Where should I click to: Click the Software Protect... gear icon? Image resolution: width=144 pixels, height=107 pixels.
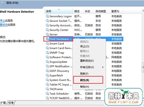pyautogui.click(x=47, y=57)
